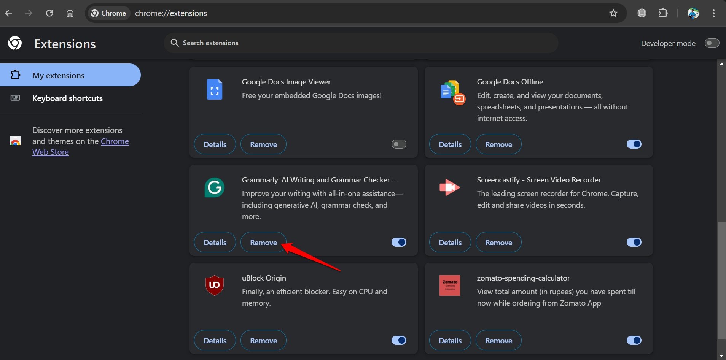This screenshot has width=726, height=360.
Task: Click the Extensions page title
Action: (x=65, y=44)
